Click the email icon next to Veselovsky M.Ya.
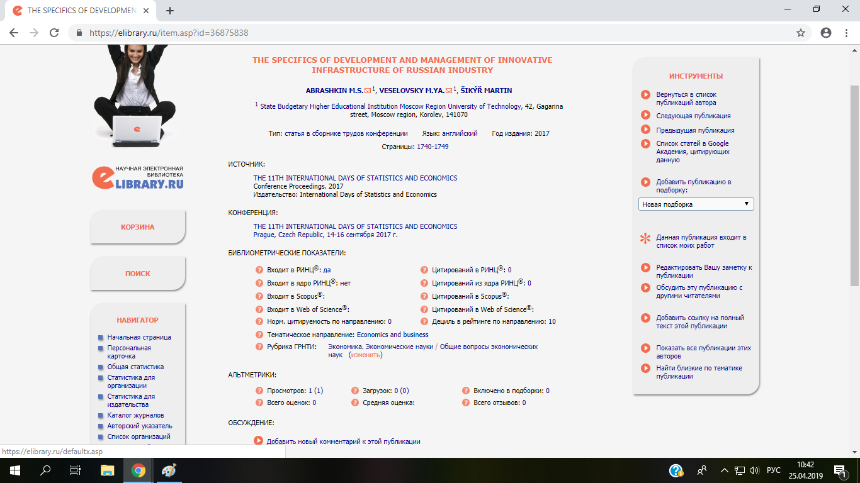Image resolution: width=860 pixels, height=483 pixels. tap(449, 91)
